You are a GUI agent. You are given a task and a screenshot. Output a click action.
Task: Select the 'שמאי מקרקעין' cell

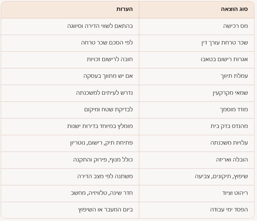click(230, 93)
